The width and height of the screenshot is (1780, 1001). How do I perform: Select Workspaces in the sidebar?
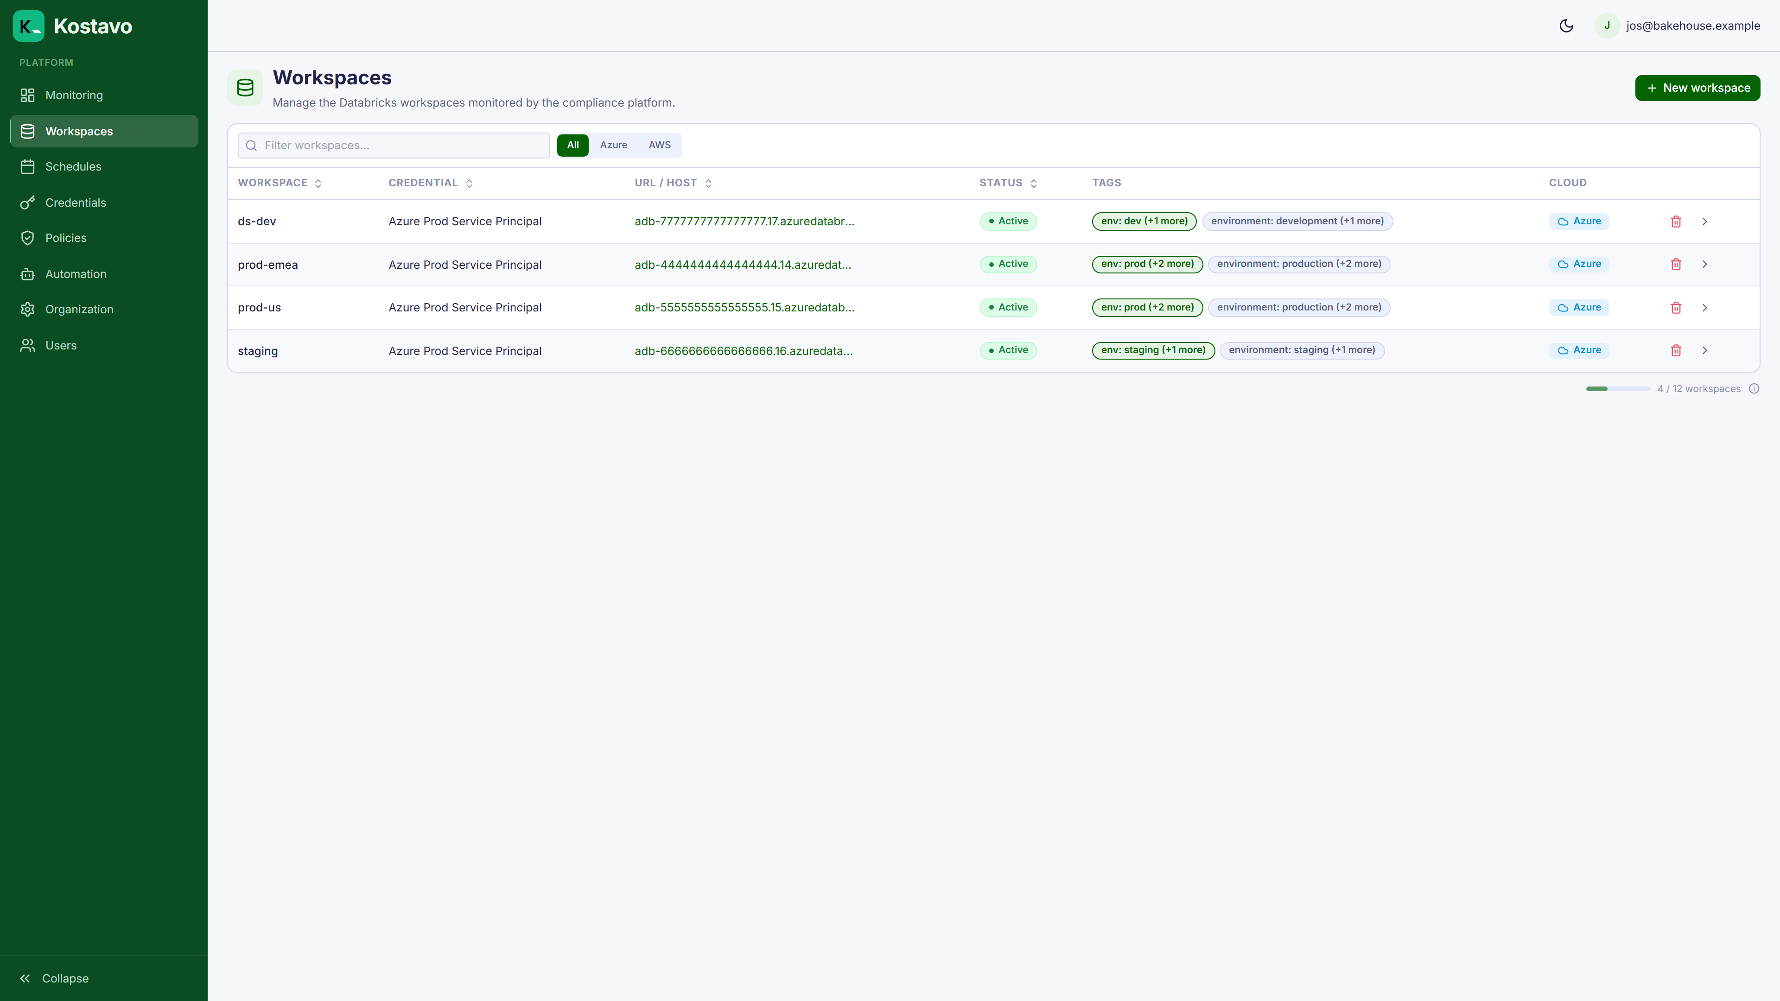click(104, 131)
